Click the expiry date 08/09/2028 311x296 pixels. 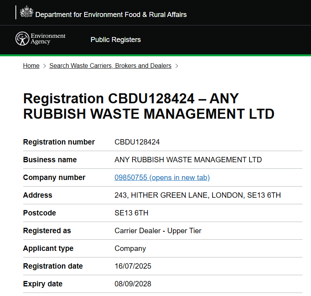pyautogui.click(x=133, y=284)
